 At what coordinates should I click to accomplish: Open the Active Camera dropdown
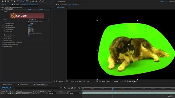107,81
